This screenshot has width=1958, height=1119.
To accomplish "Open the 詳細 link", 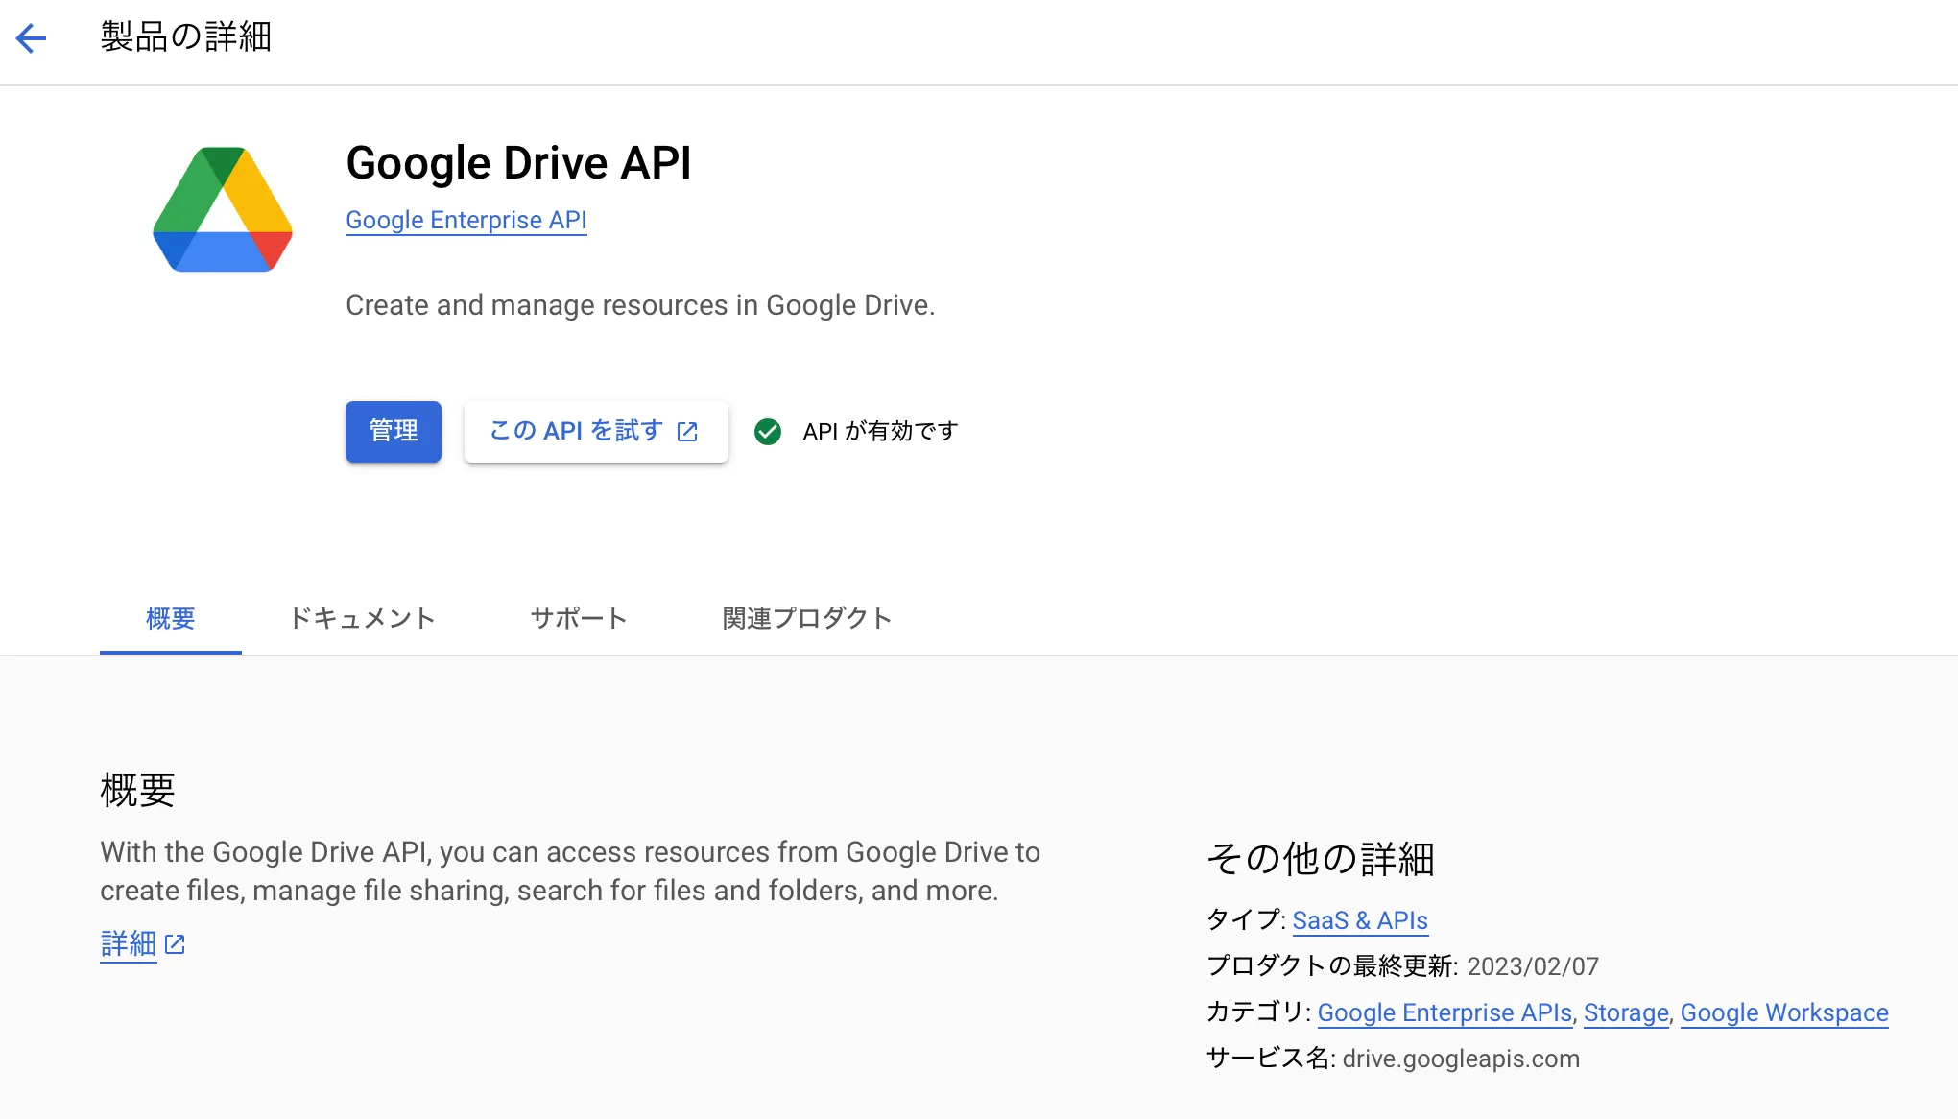I will coord(129,944).
